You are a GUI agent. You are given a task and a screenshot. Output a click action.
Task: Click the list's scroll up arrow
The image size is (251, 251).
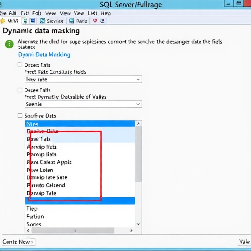138,124
